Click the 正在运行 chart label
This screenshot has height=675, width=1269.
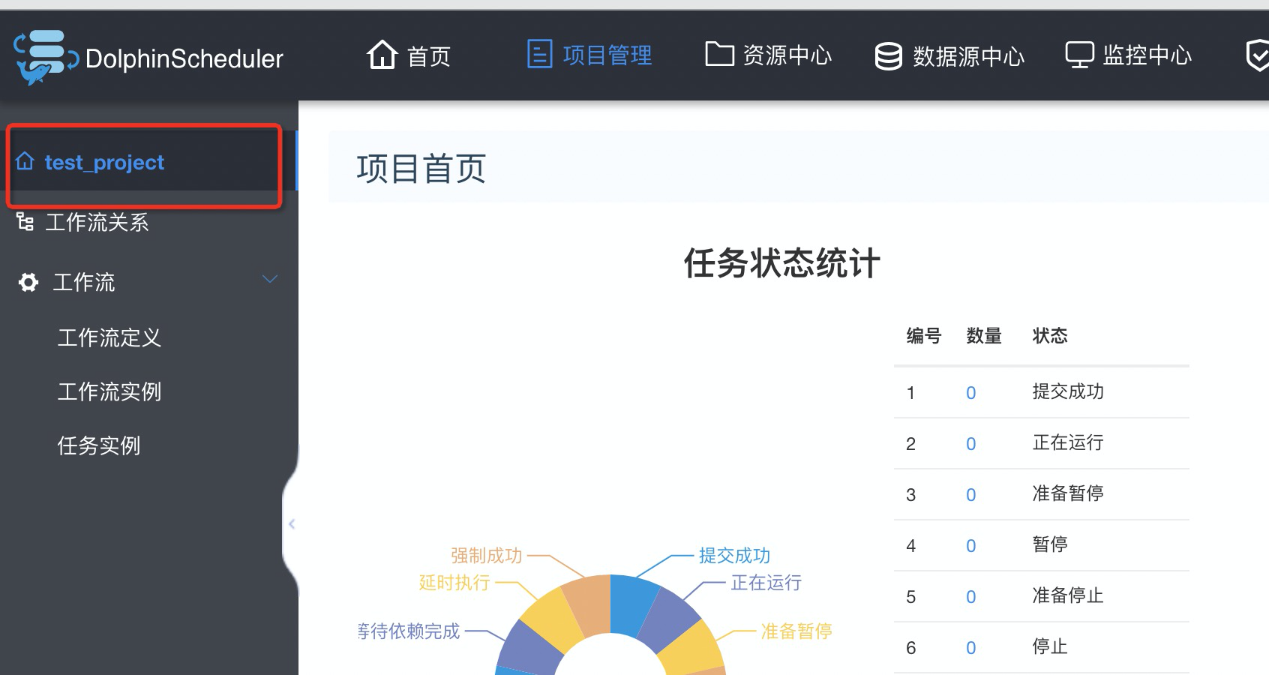(x=766, y=583)
